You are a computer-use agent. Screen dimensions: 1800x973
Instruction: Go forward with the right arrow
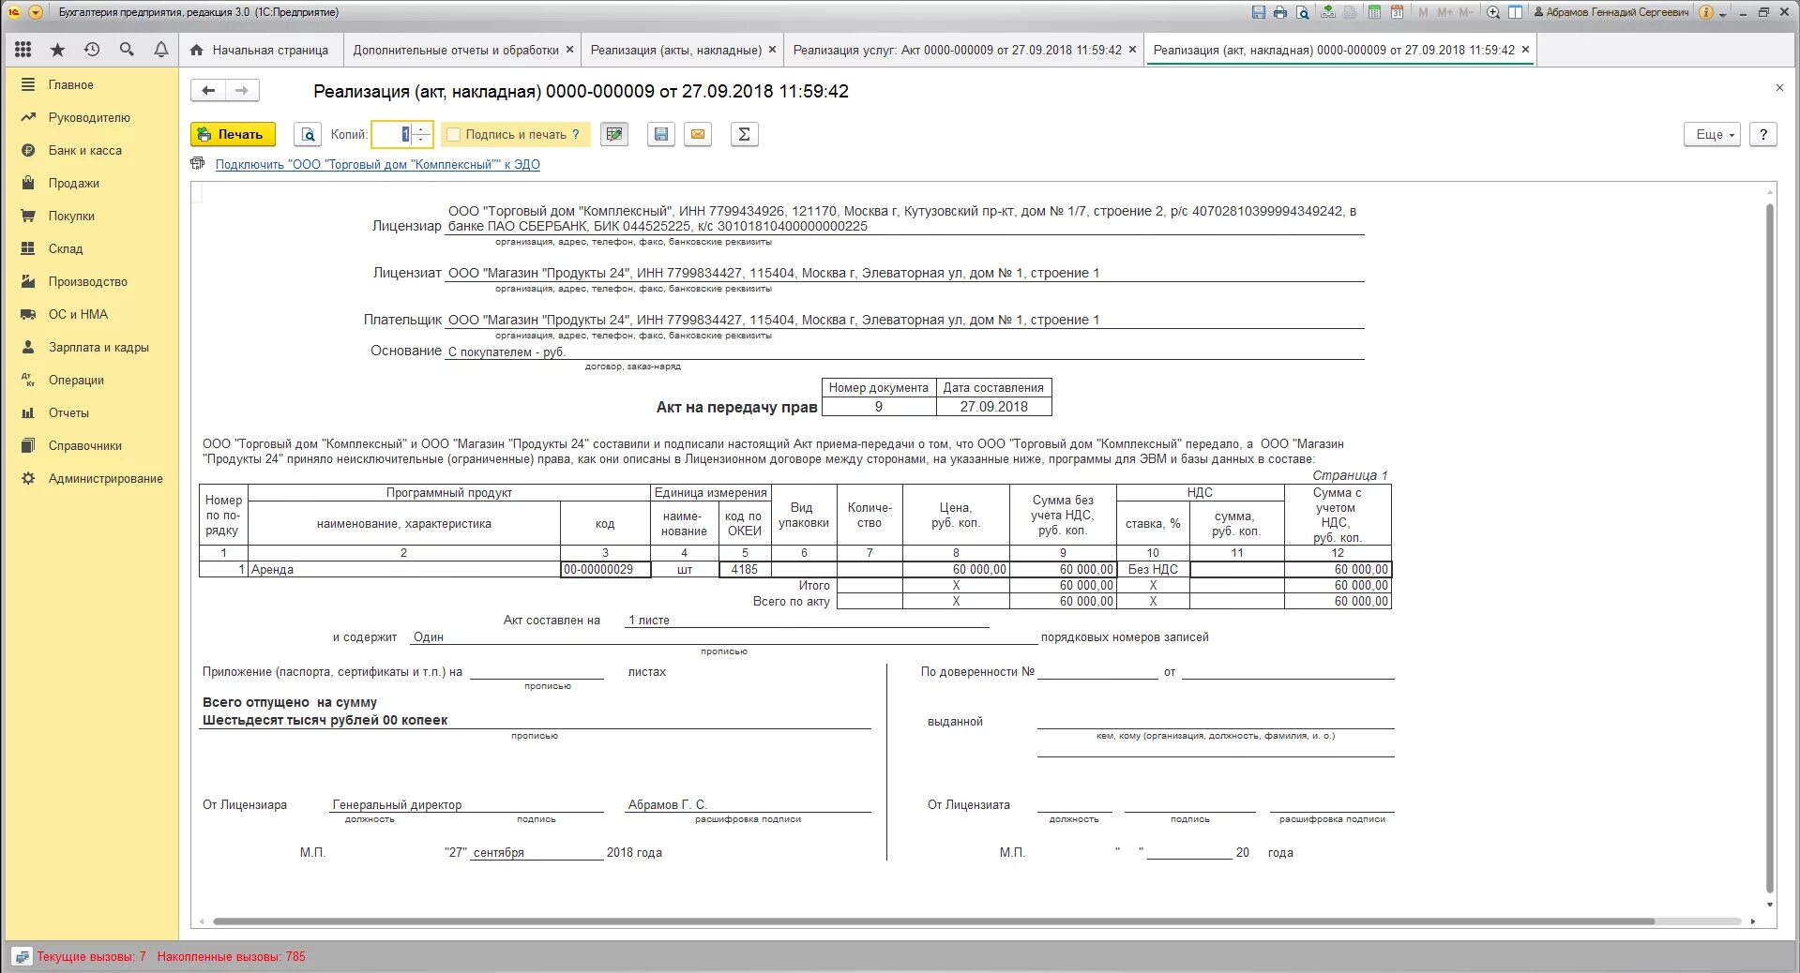242,91
